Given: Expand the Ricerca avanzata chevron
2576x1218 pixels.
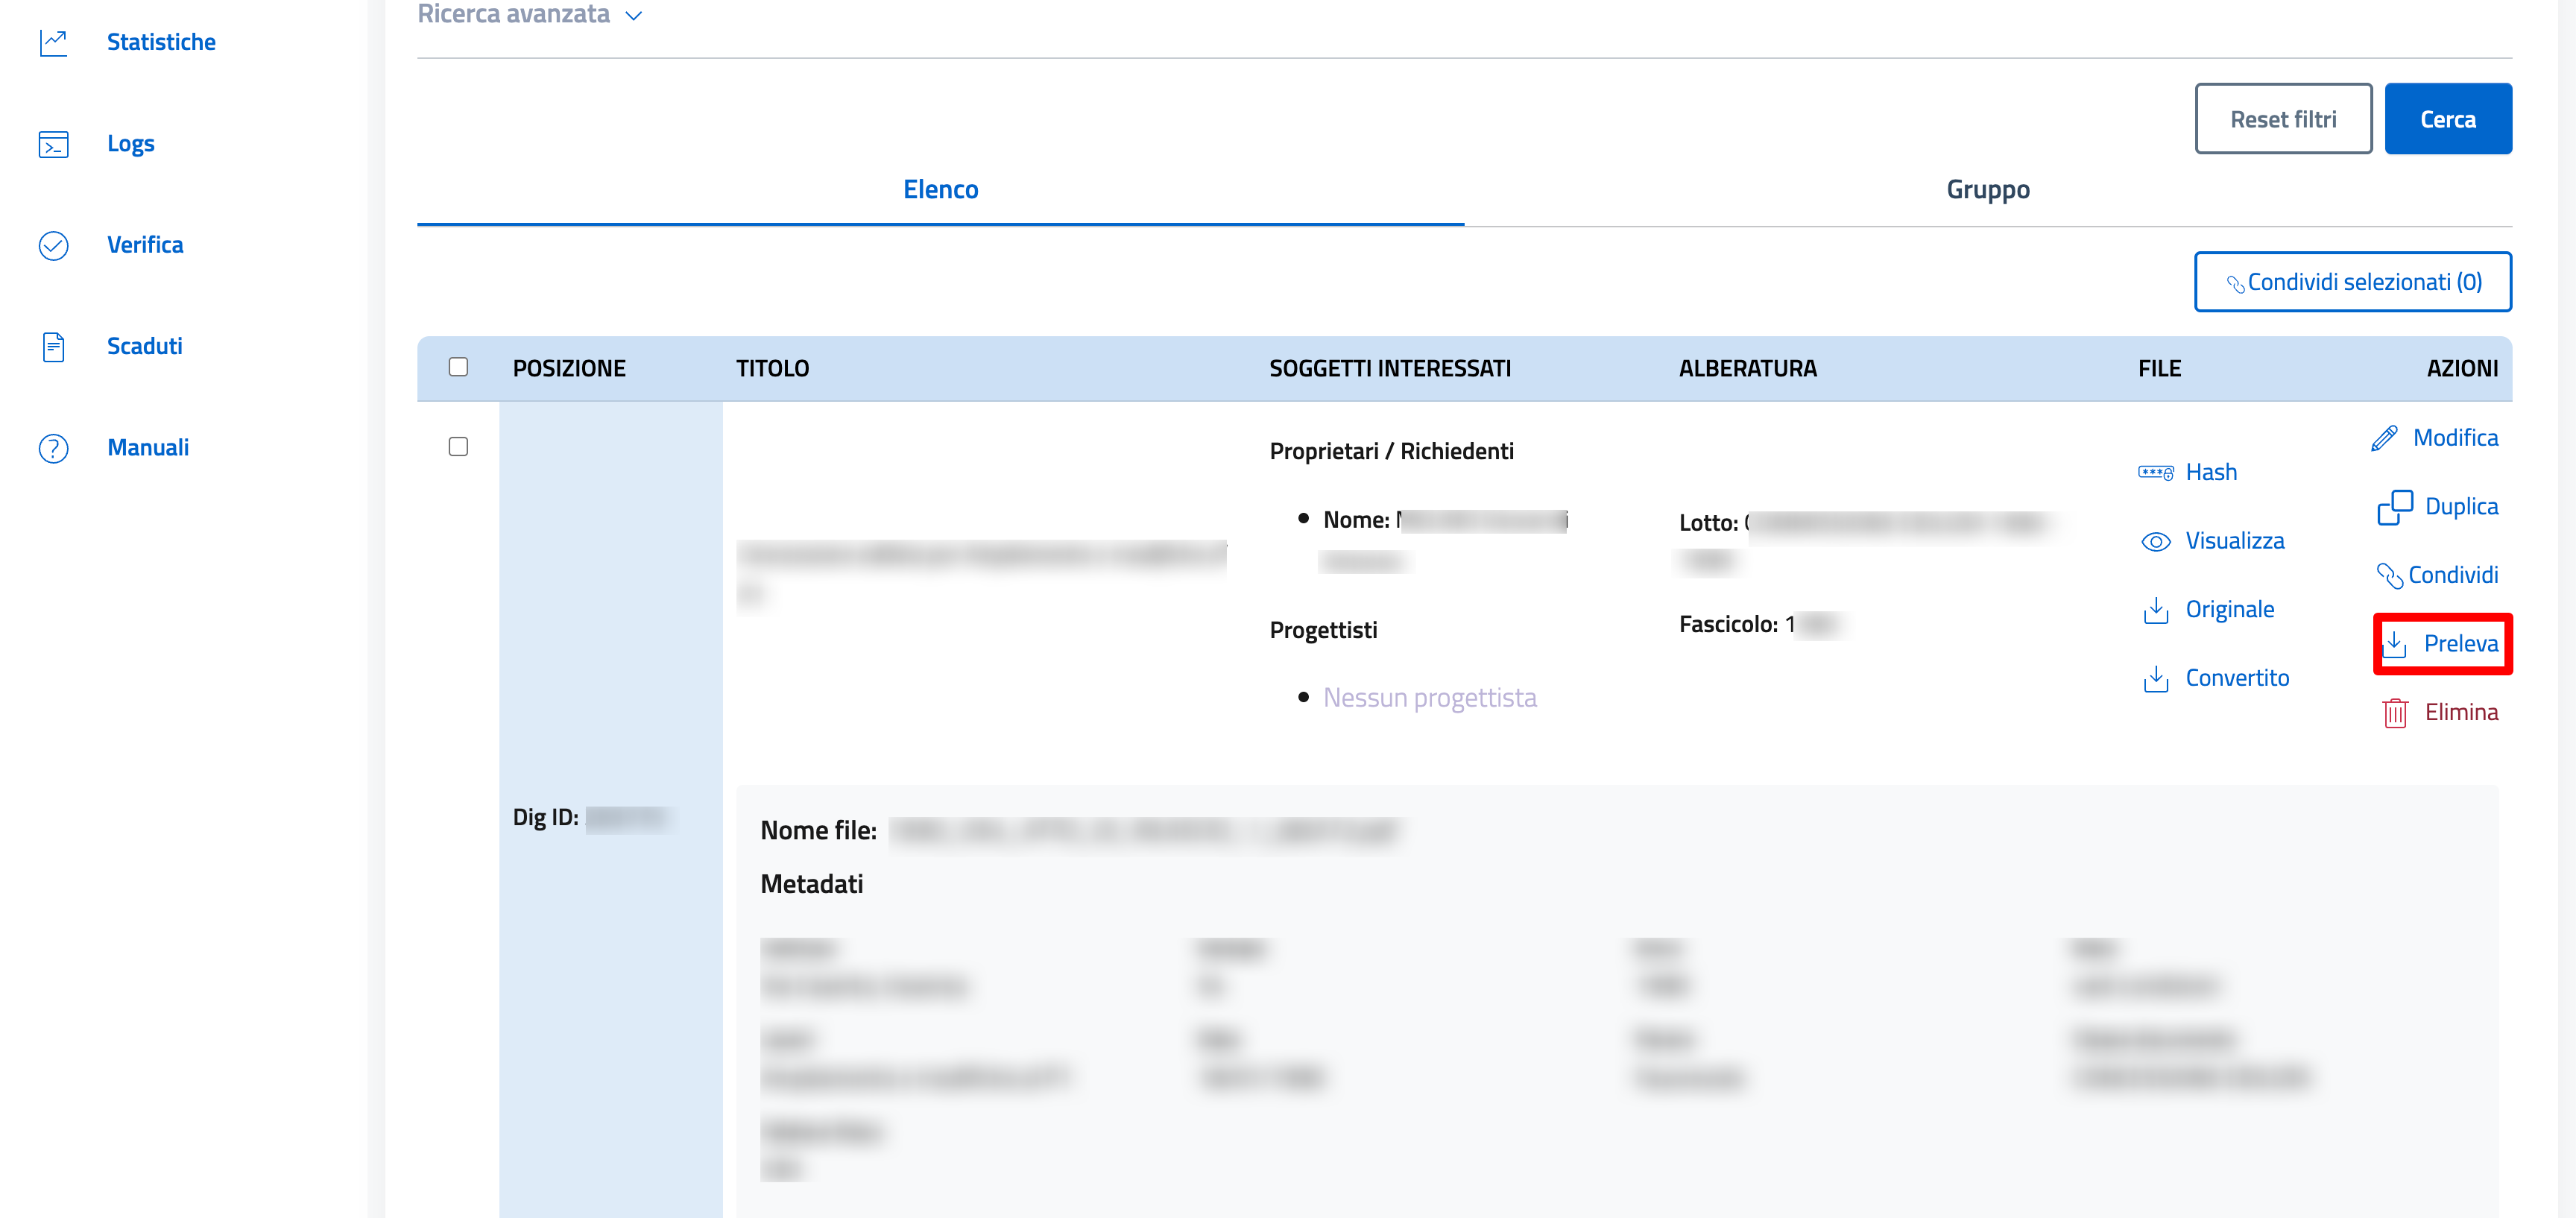Looking at the screenshot, I should tap(634, 16).
